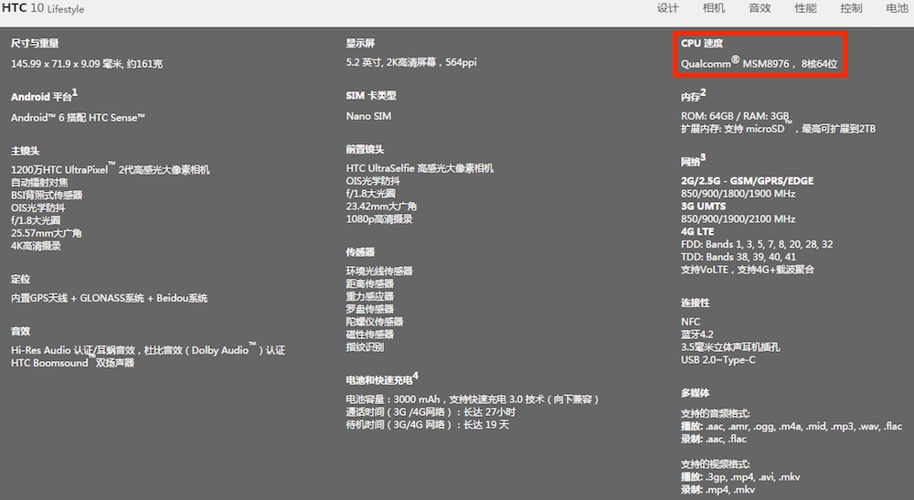Click the 显示屏 heading
This screenshot has height=500, width=914.
pos(360,43)
